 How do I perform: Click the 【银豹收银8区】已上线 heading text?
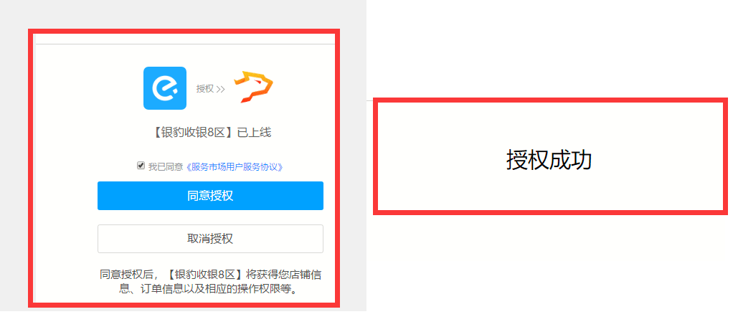(212, 133)
